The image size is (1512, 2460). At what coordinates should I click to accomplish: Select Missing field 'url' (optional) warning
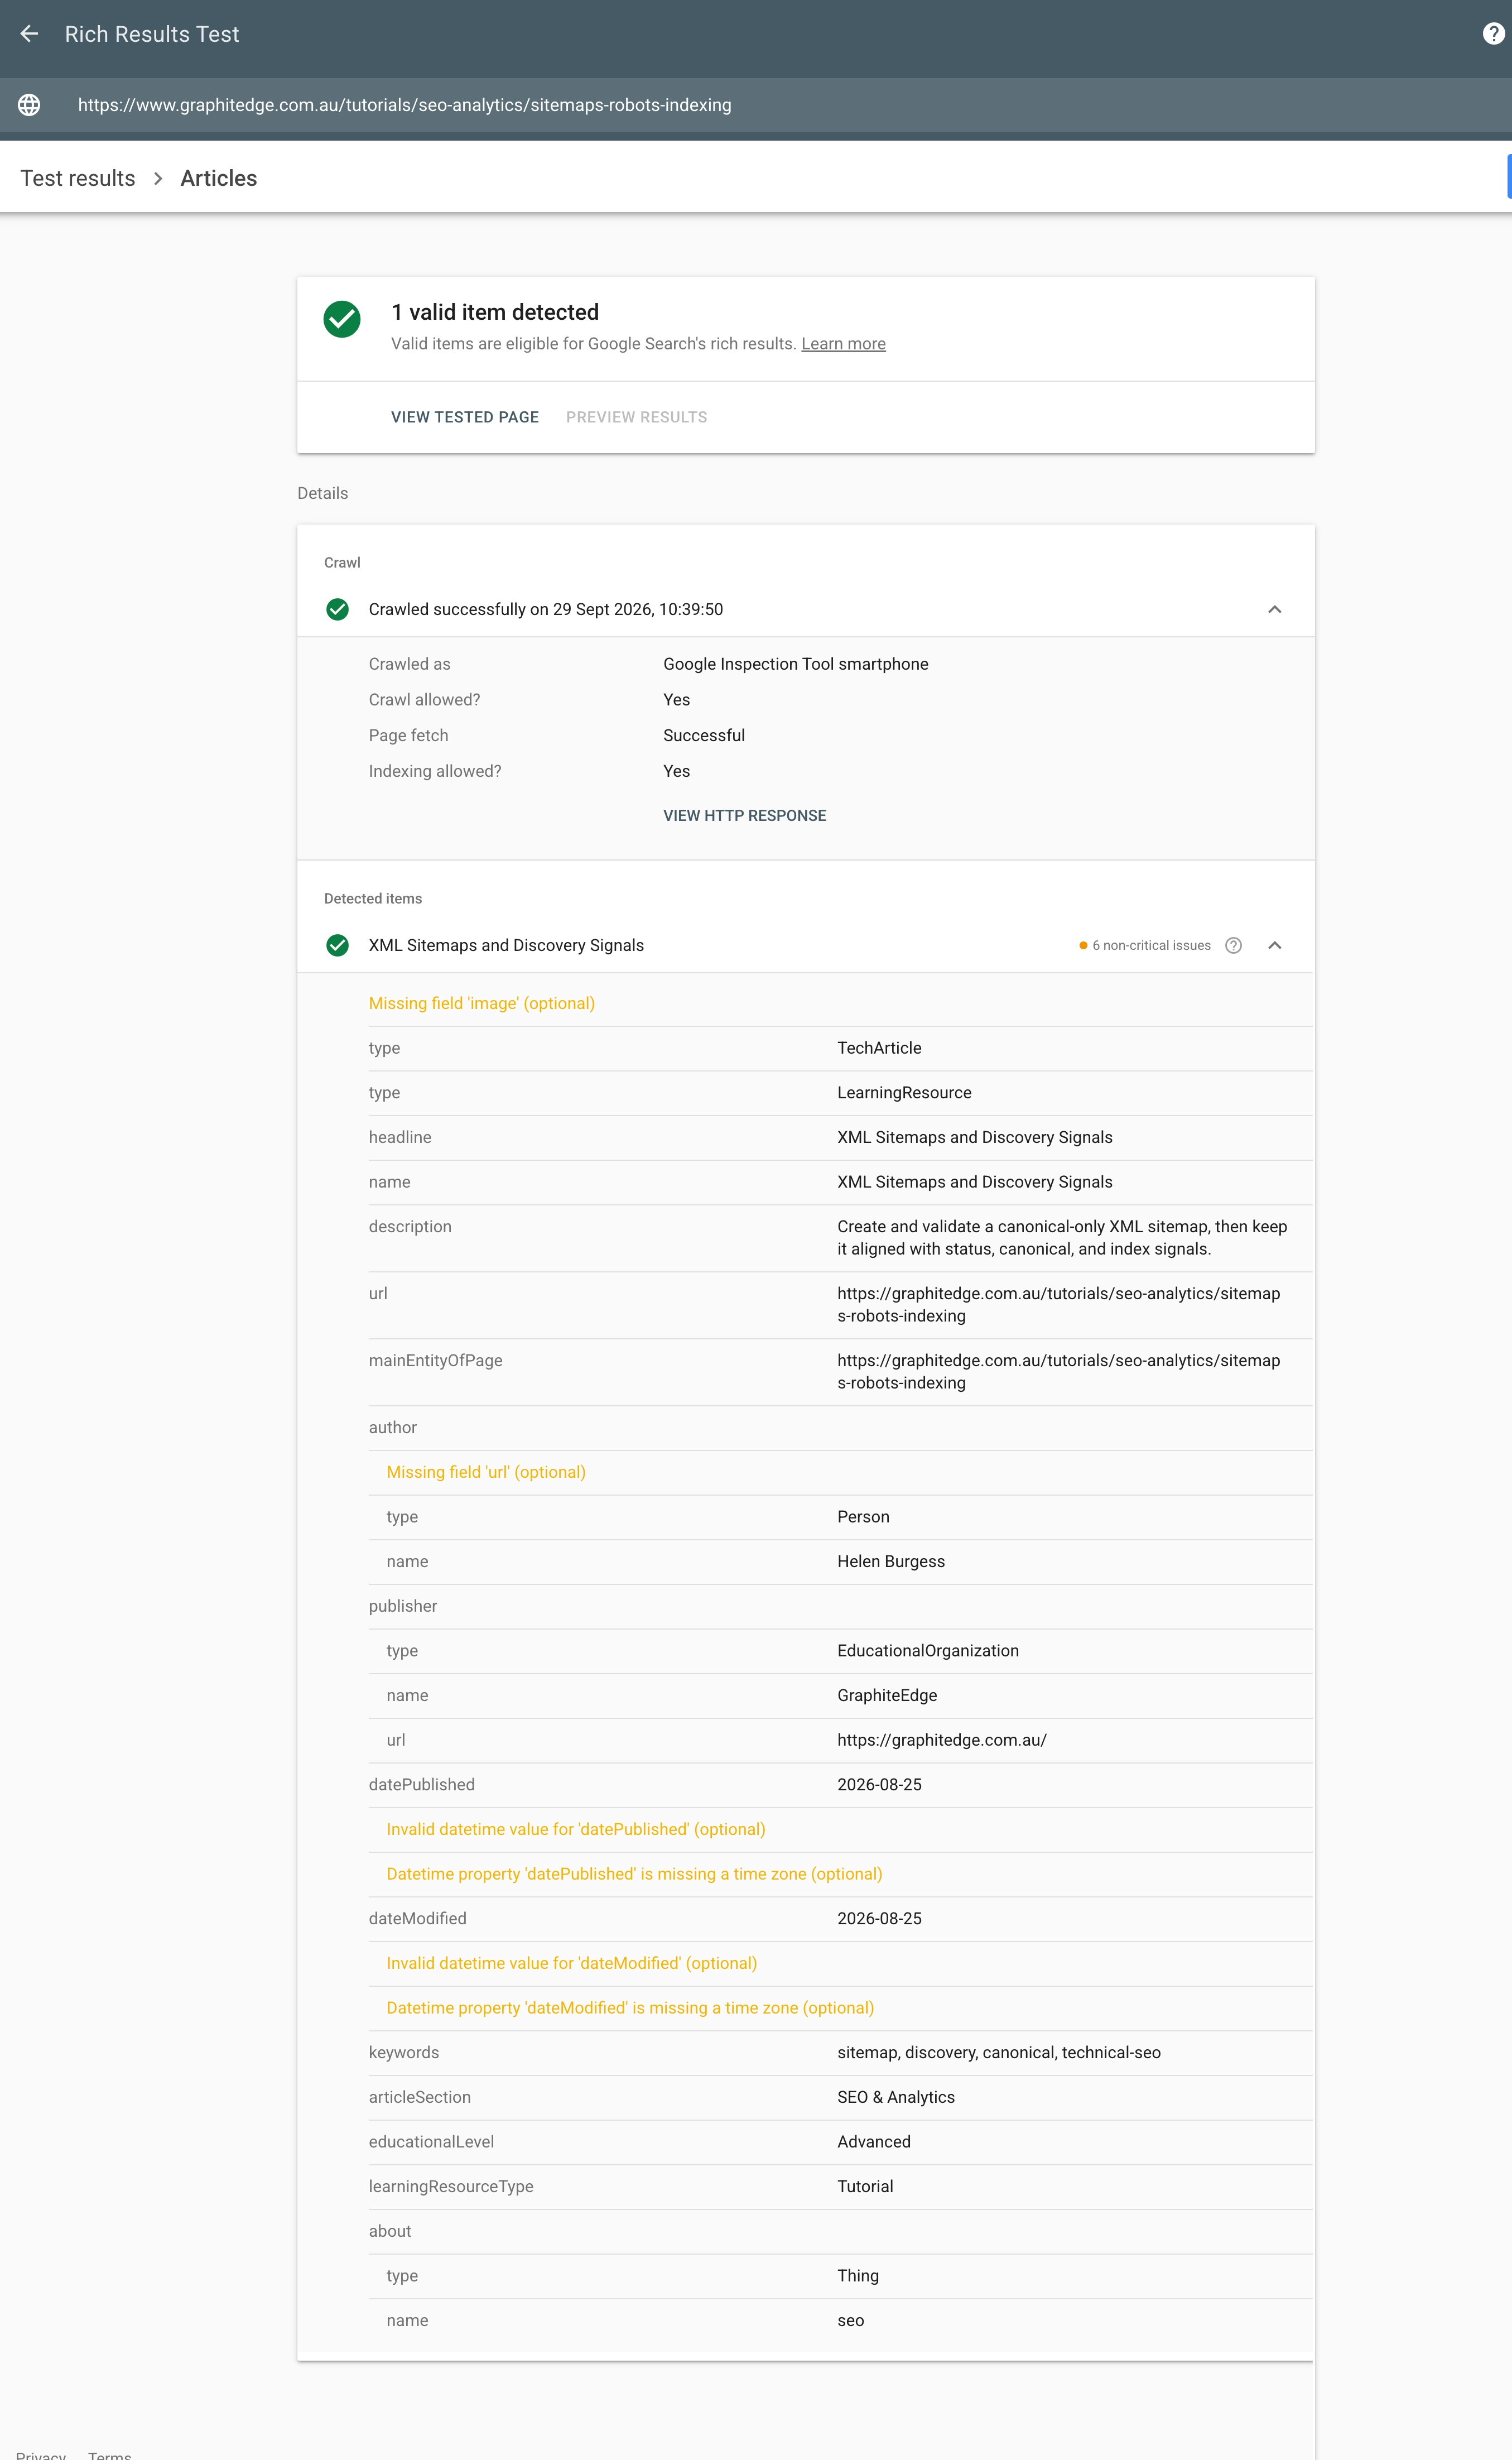486,1472
